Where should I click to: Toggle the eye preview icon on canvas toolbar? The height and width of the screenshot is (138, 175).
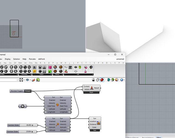(x=27, y=80)
